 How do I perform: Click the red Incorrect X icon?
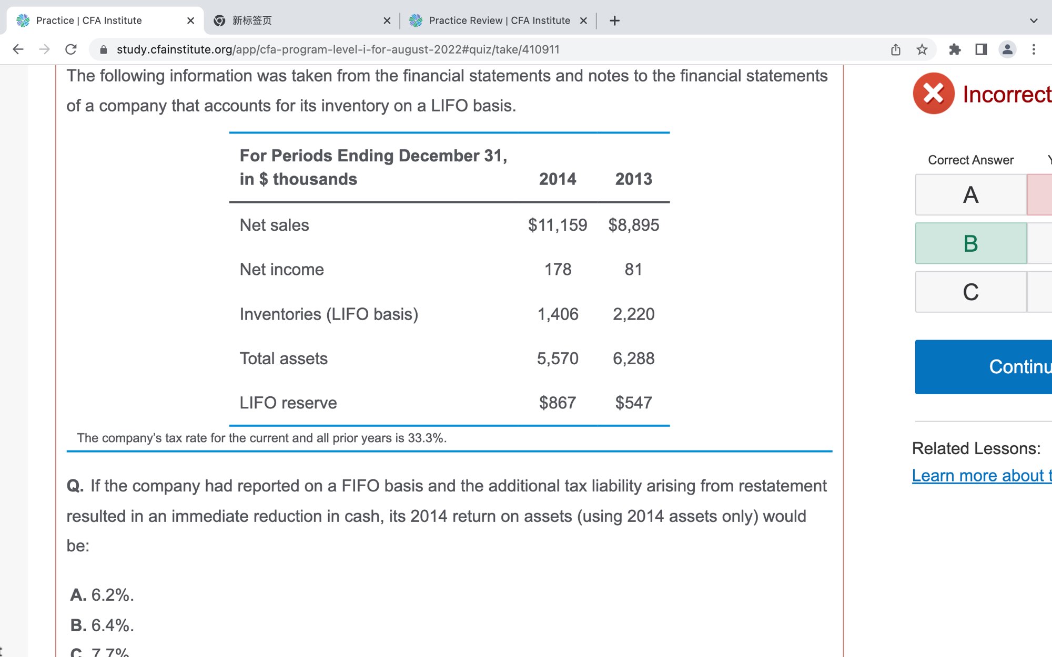tap(934, 94)
